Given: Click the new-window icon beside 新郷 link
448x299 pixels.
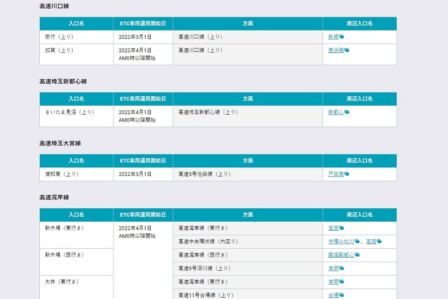Looking at the screenshot, I should point(342,37).
